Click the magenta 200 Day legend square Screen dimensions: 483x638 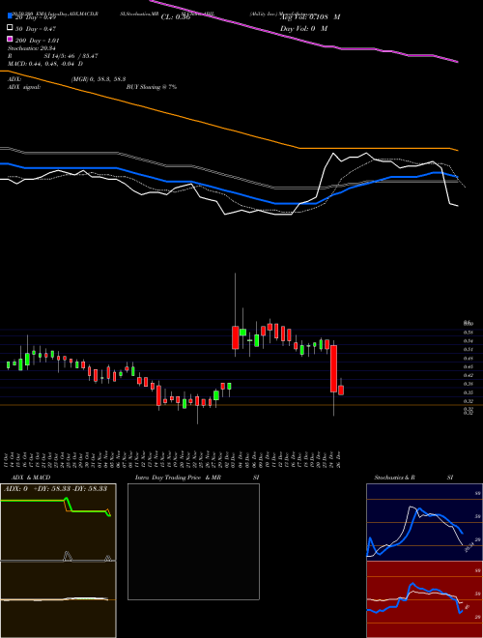click(11, 39)
